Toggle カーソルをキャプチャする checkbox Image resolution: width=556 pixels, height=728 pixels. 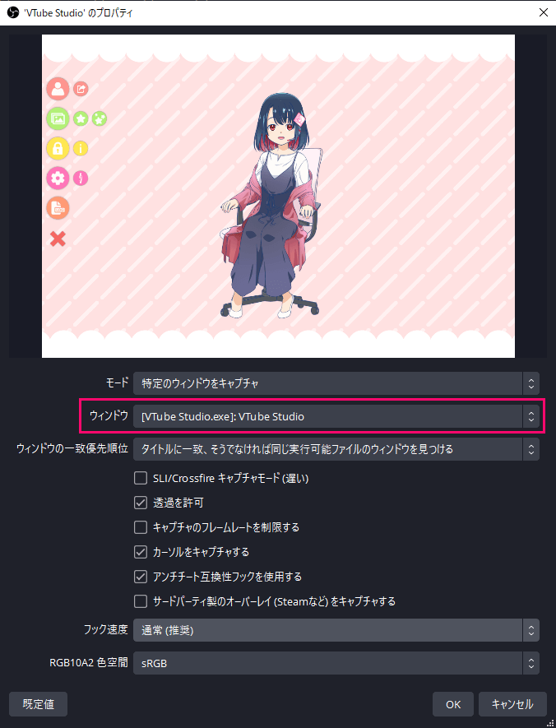pyautogui.click(x=140, y=552)
